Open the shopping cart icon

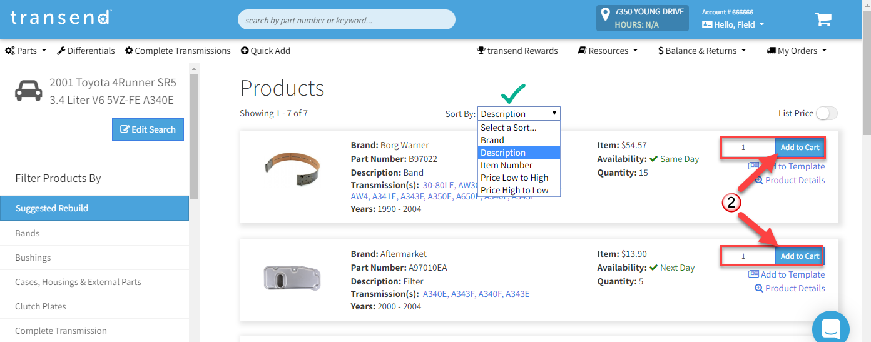click(x=823, y=19)
